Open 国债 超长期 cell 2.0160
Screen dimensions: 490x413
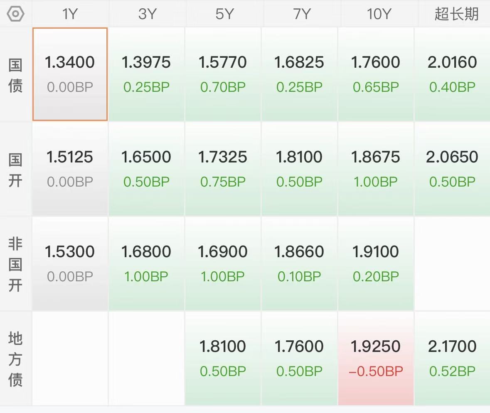point(452,74)
